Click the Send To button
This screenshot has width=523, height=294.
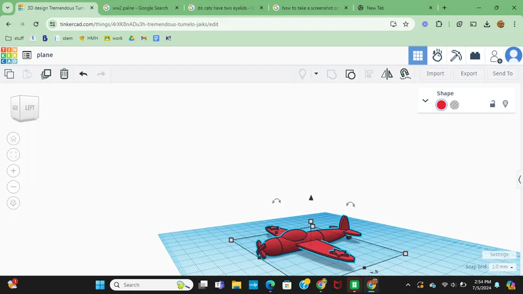click(502, 73)
